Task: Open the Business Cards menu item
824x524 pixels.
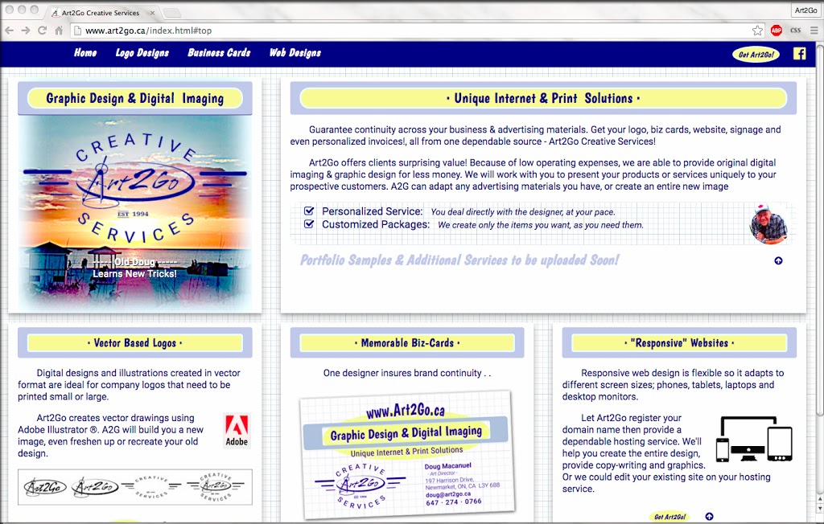Action: (x=219, y=52)
